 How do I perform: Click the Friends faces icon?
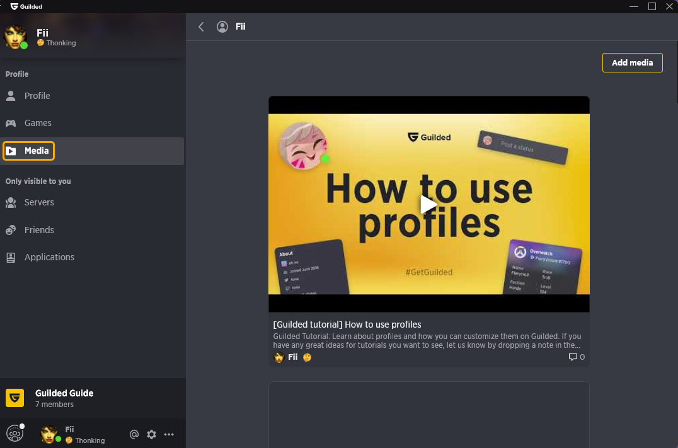pyautogui.click(x=11, y=230)
